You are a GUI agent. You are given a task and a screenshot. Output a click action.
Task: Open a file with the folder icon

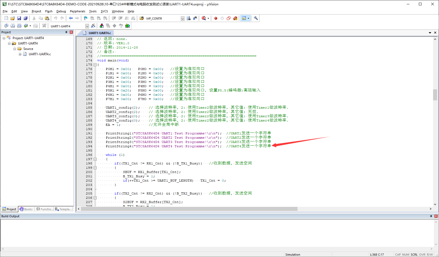point(13,18)
